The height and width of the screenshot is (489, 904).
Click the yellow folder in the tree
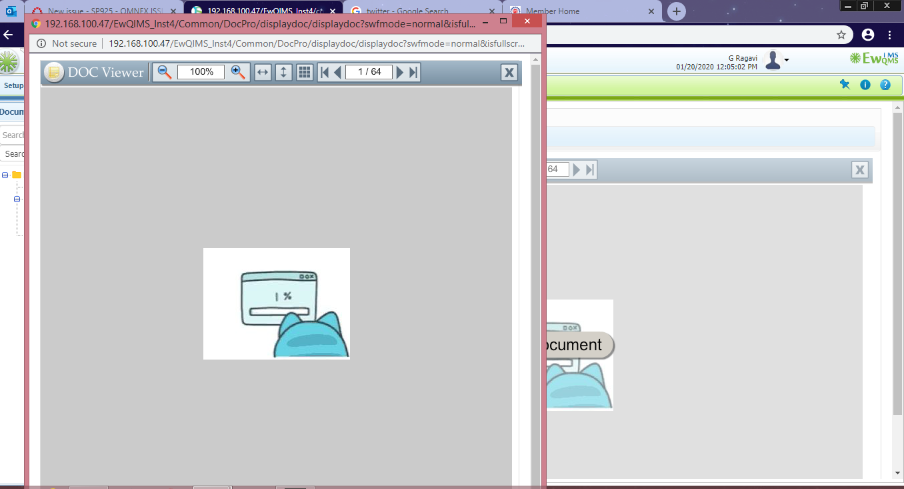[x=17, y=175]
